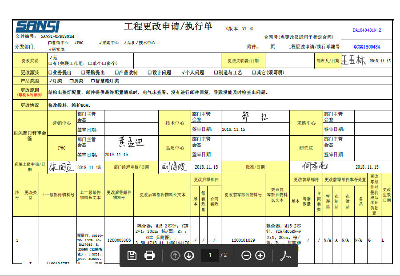The image size is (400, 276).
Task: Go to next page with down arrow
Action: (189, 256)
